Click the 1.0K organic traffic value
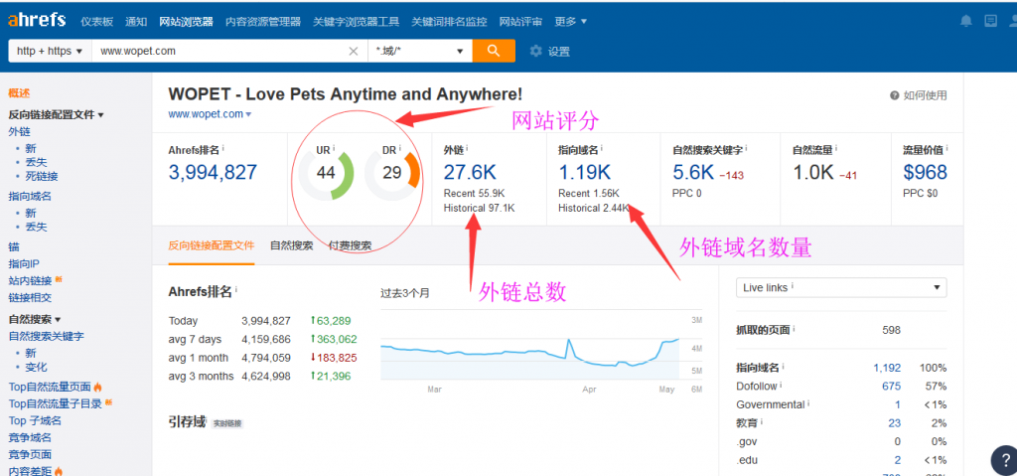 coord(813,173)
